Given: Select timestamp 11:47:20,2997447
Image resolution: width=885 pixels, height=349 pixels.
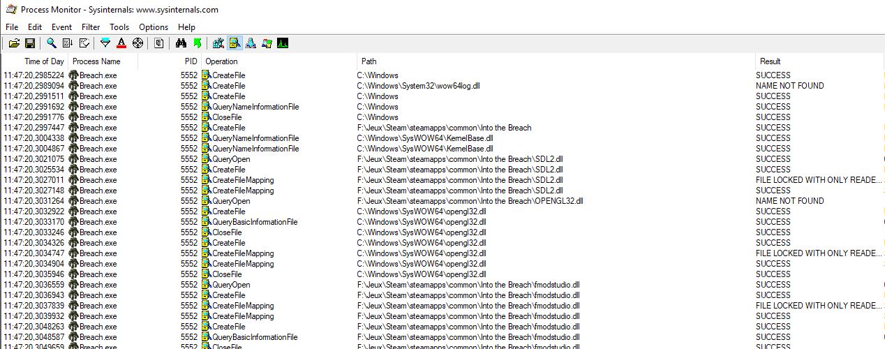Looking at the screenshot, I should point(34,128).
